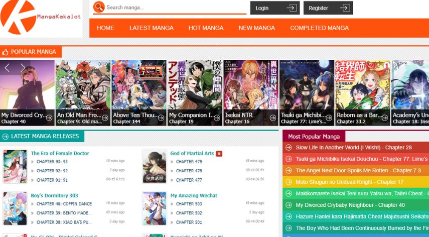Image resolution: width=429 pixels, height=237 pixels.
Task: Click the arrow icon beside LATEST MANGA RELEASES
Action: pos(5,136)
